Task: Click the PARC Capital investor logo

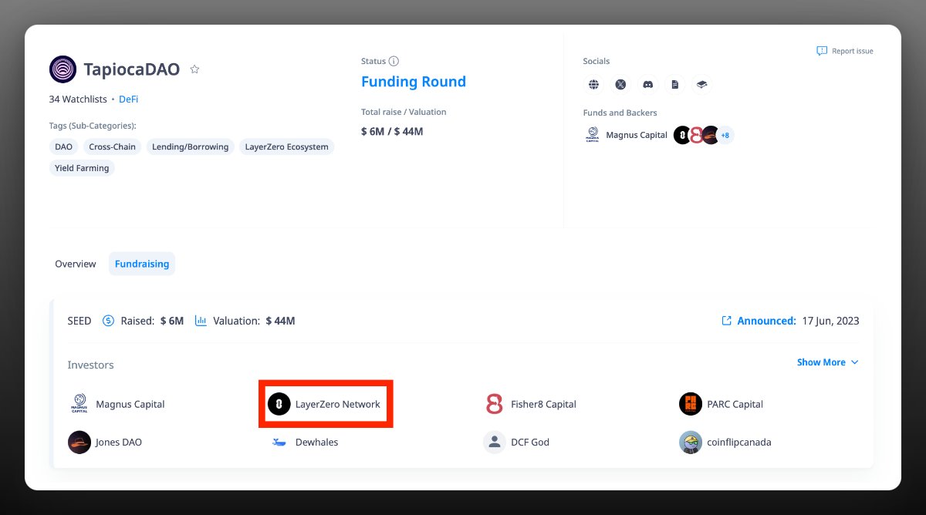Action: coord(691,404)
